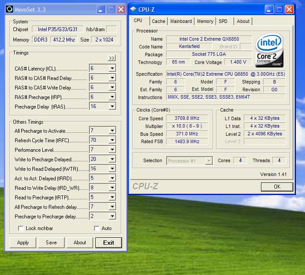Switch to the Cache tab
This screenshot has width=305, height=275.
(158, 21)
